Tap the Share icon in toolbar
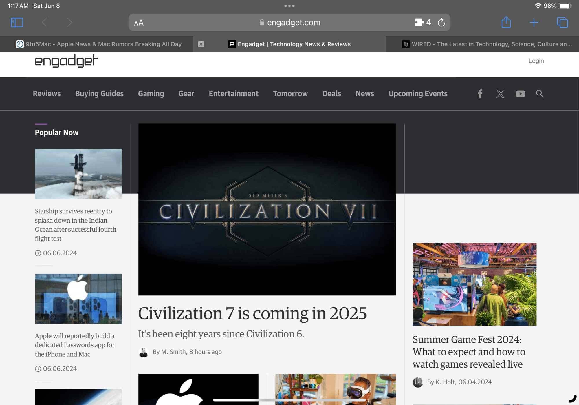This screenshot has width=579, height=405. (506, 22)
